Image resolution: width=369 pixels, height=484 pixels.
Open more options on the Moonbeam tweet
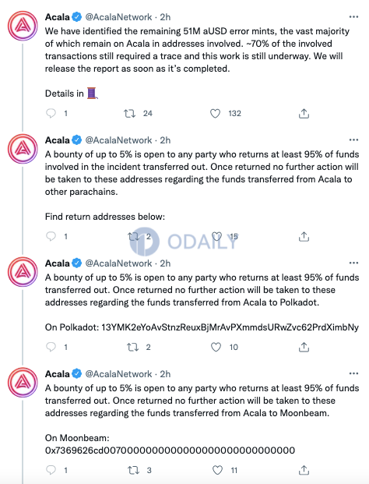(x=353, y=373)
